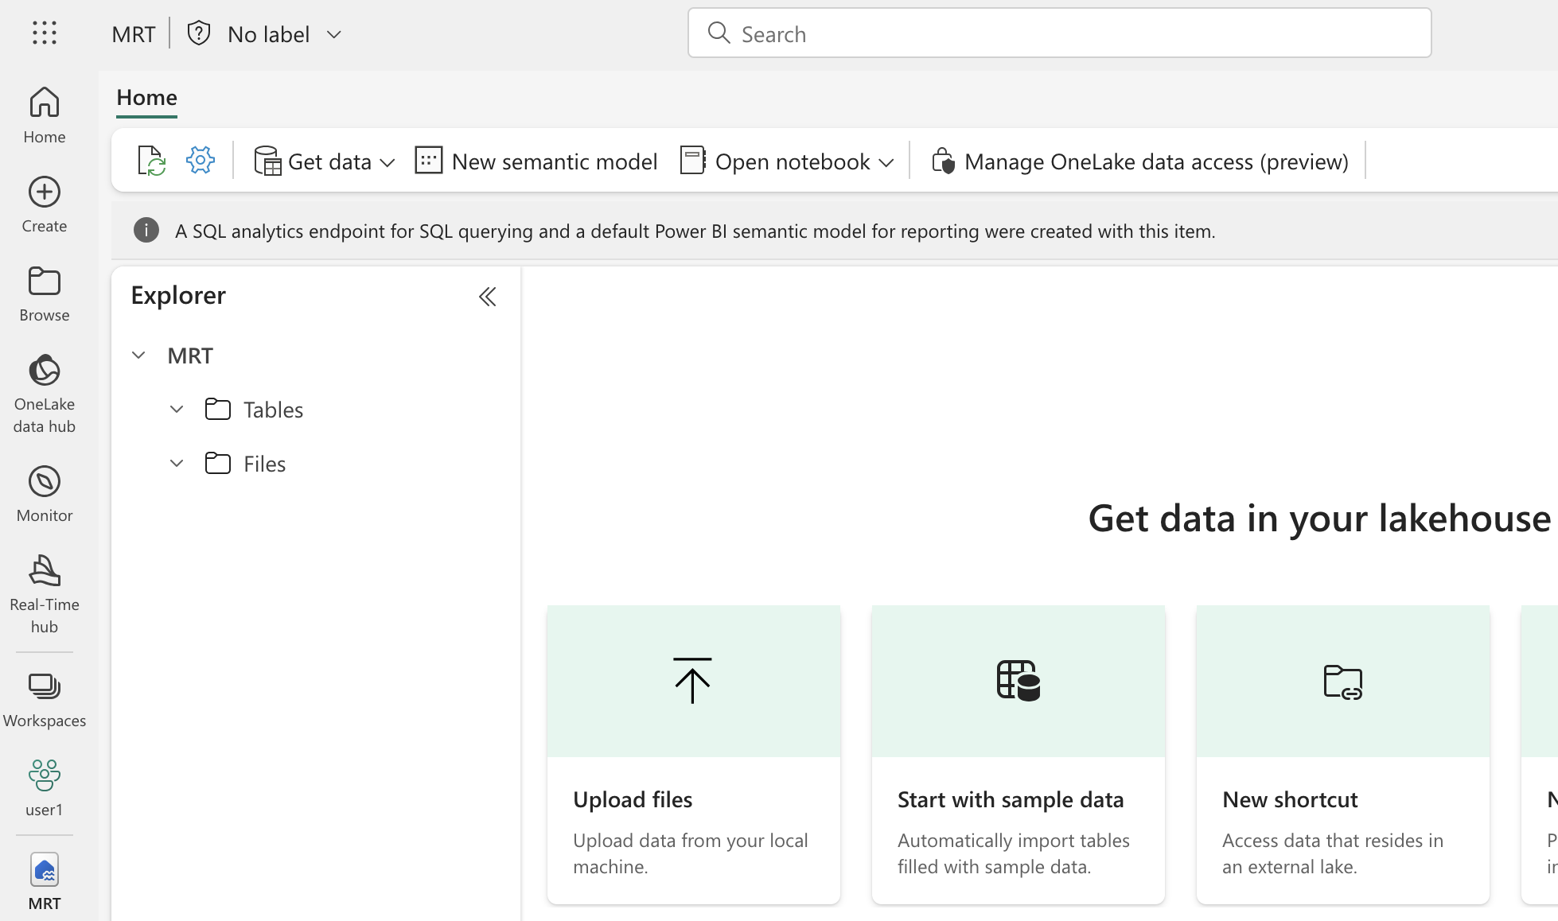Click the MRT title in top bar
The height and width of the screenshot is (921, 1558).
[134, 34]
